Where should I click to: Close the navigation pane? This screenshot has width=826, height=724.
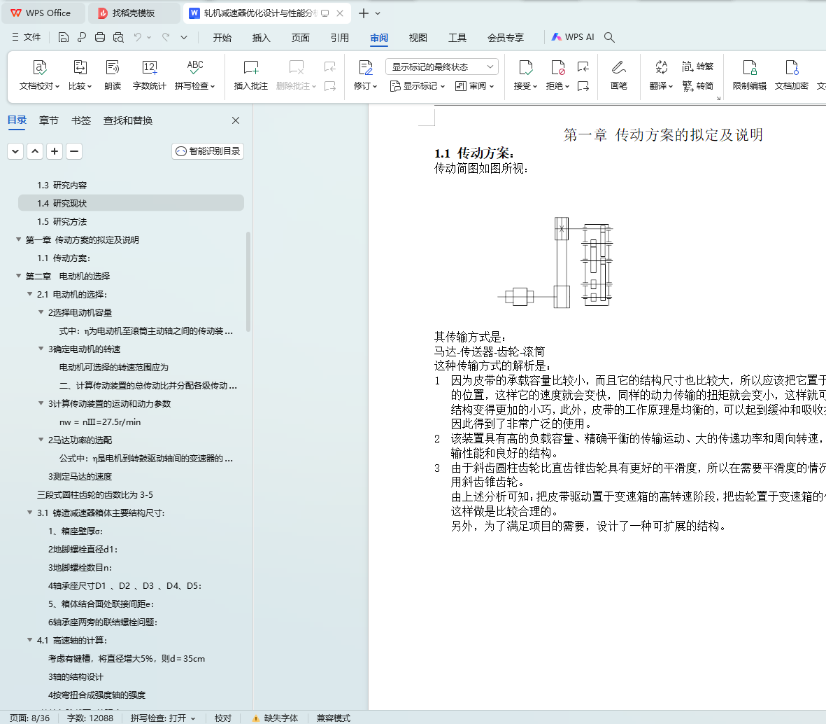pyautogui.click(x=236, y=120)
